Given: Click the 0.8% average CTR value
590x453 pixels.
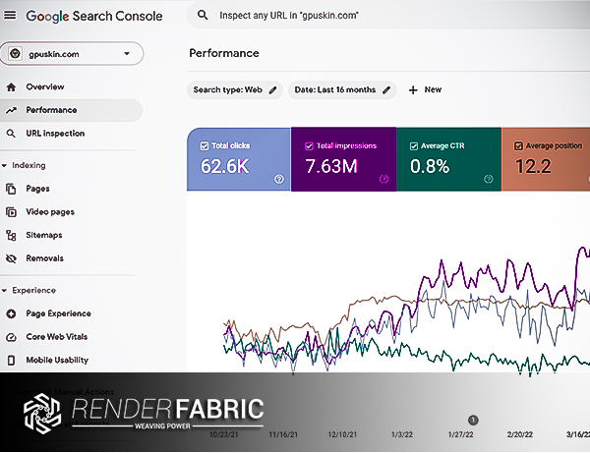Looking at the screenshot, I should [430, 166].
